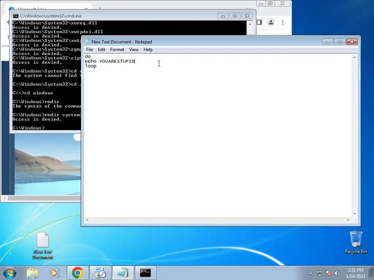Click the Notepad title bar icon

pyautogui.click(x=88, y=42)
